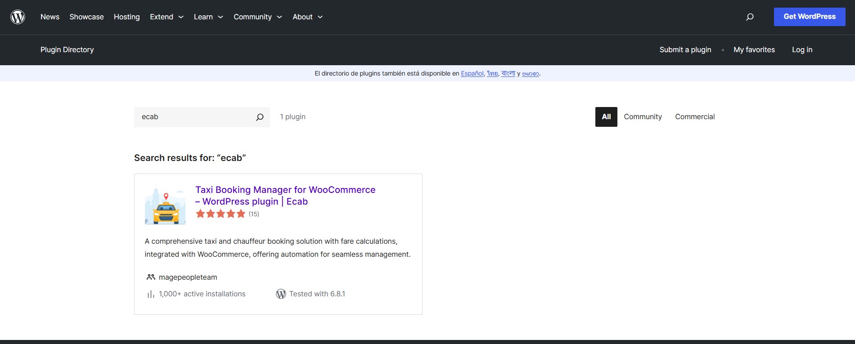Expand the Learn dropdown menu
This screenshot has height=344, width=855.
tap(208, 17)
